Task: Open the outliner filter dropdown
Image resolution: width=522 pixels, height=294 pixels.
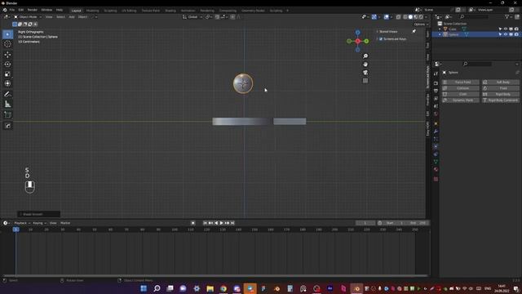Action: point(508,16)
